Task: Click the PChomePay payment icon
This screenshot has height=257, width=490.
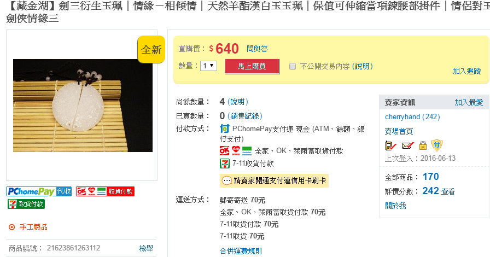Action: coord(224,128)
